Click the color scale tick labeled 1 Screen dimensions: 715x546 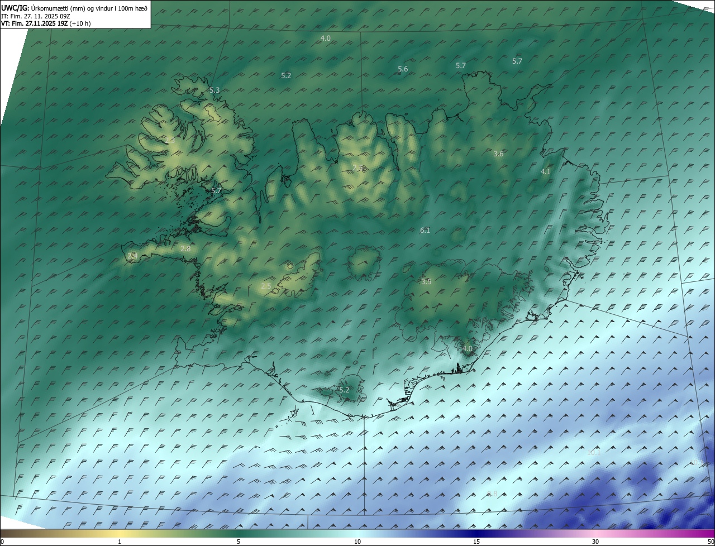click(x=120, y=542)
